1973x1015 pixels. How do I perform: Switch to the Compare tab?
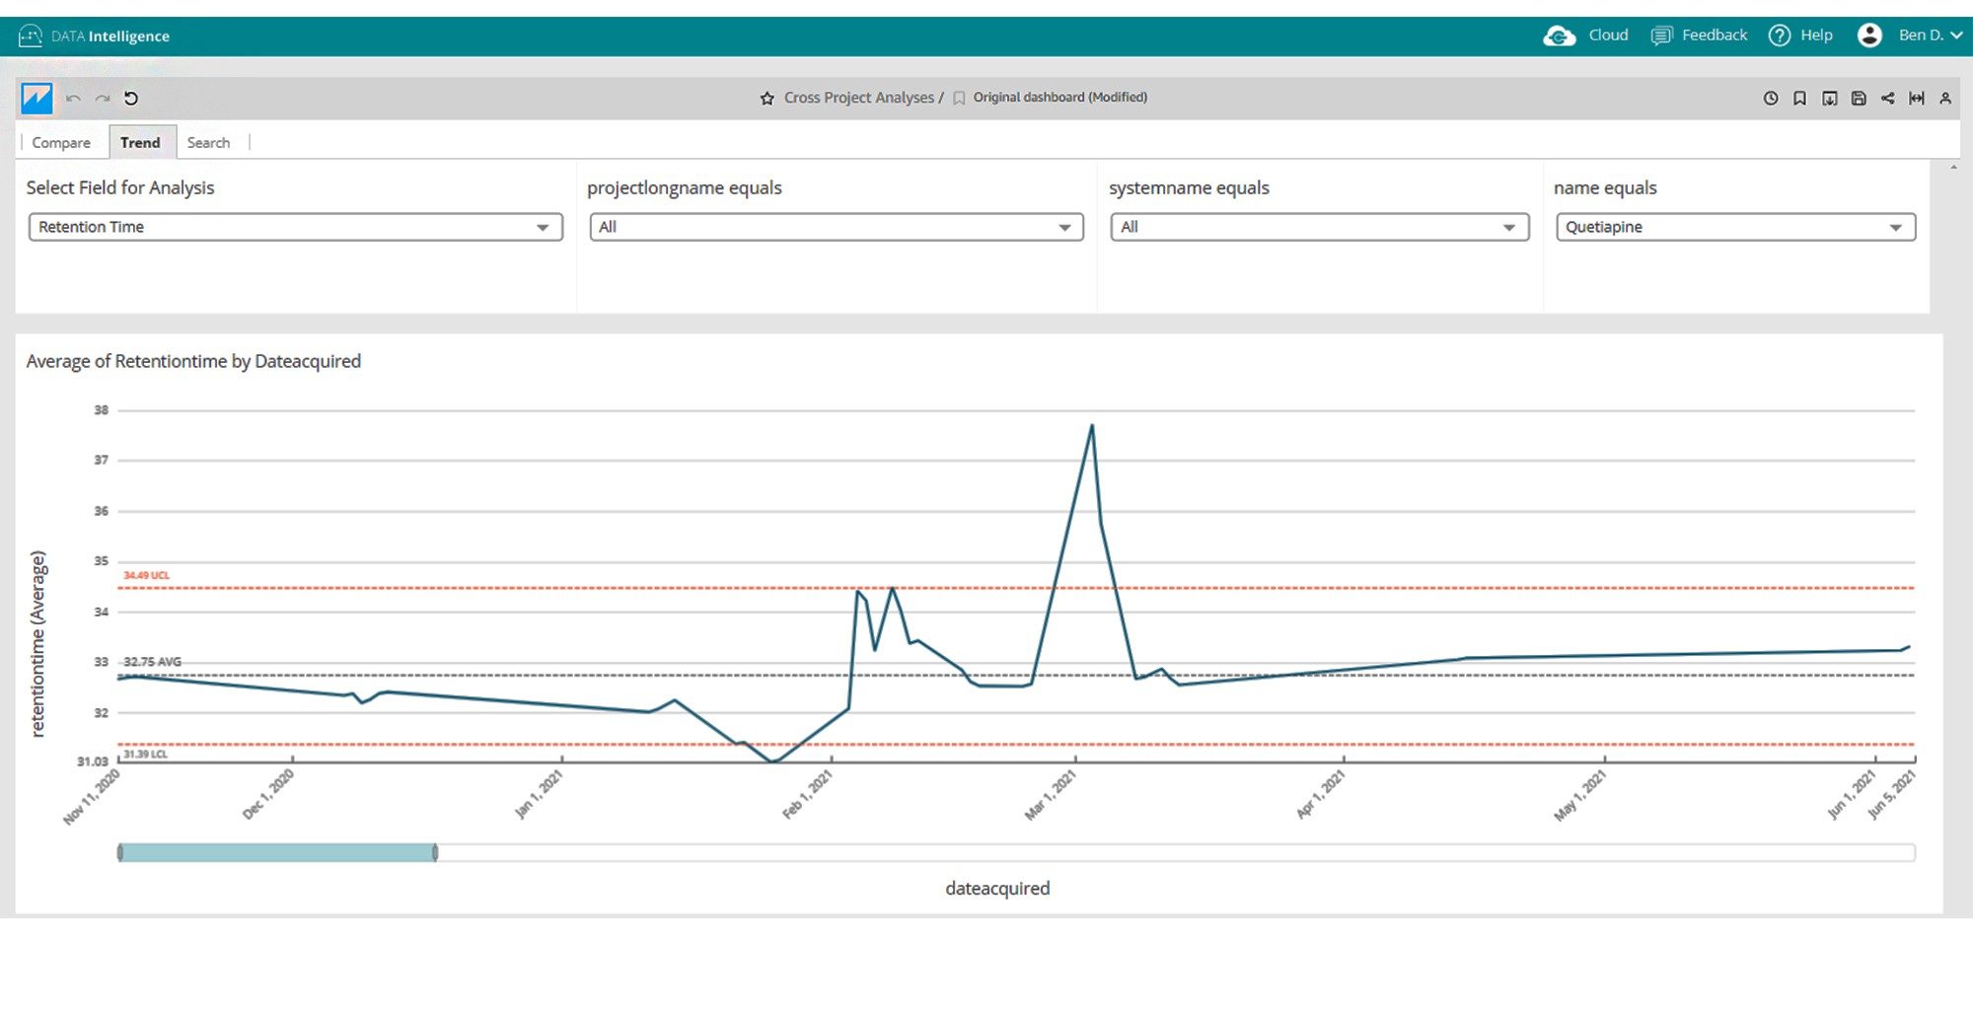tap(61, 143)
